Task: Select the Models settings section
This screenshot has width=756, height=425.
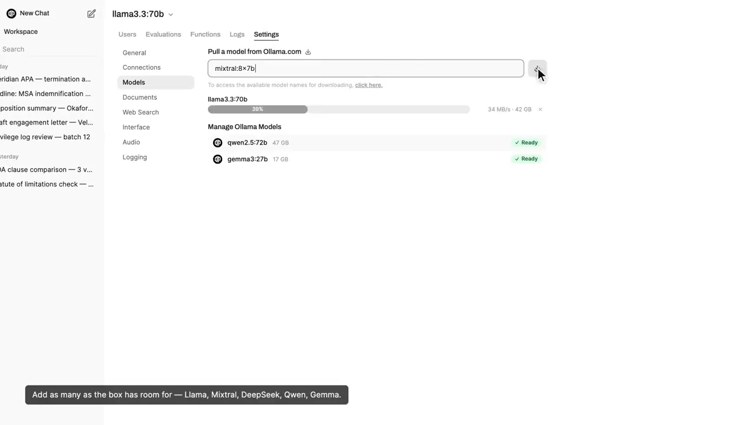Action: click(156, 83)
